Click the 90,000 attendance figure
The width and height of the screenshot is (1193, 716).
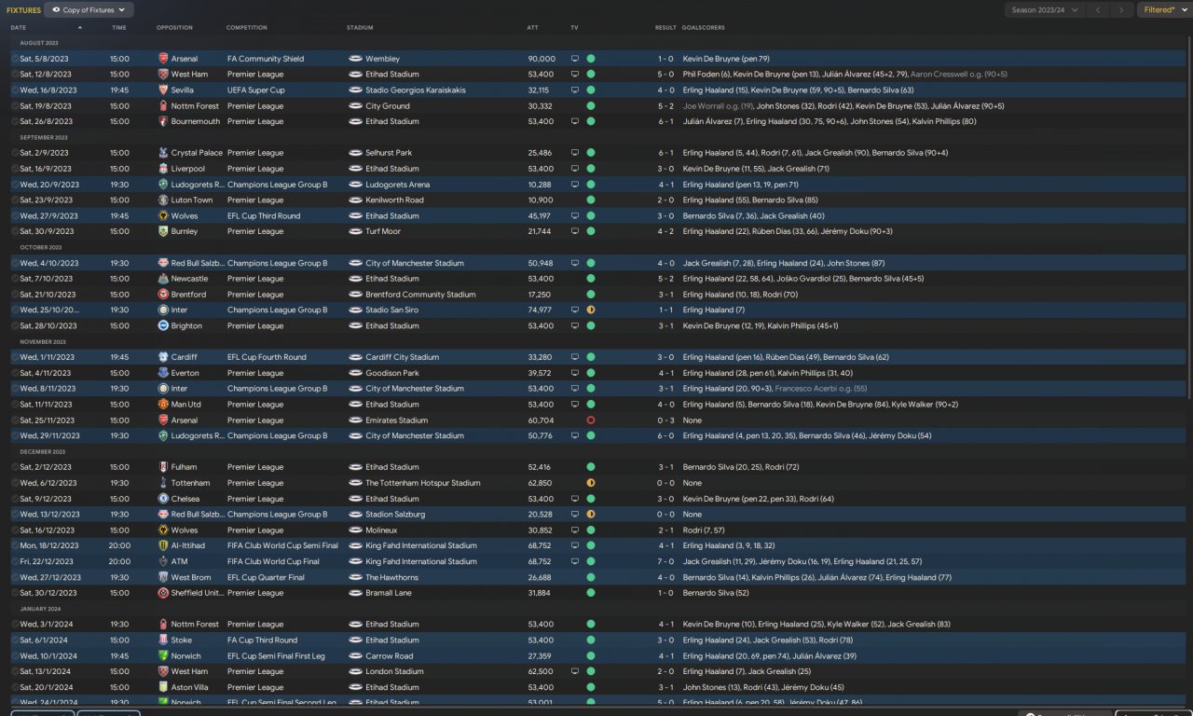[542, 59]
